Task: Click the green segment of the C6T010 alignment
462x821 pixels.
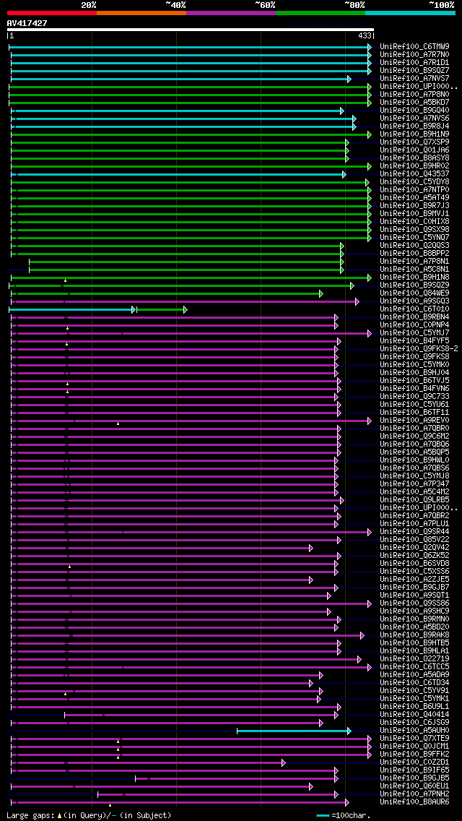Action: pyautogui.click(x=161, y=310)
